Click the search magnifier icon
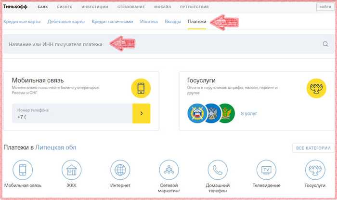 click(x=325, y=44)
